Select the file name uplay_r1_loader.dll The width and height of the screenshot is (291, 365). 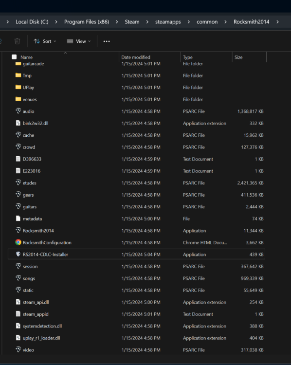(41, 338)
